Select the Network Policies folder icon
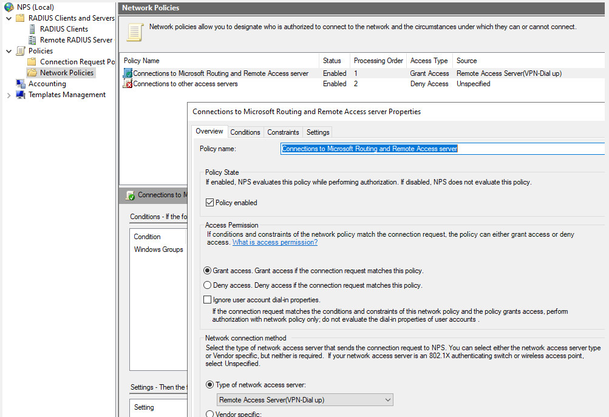This screenshot has height=417, width=609. point(32,73)
